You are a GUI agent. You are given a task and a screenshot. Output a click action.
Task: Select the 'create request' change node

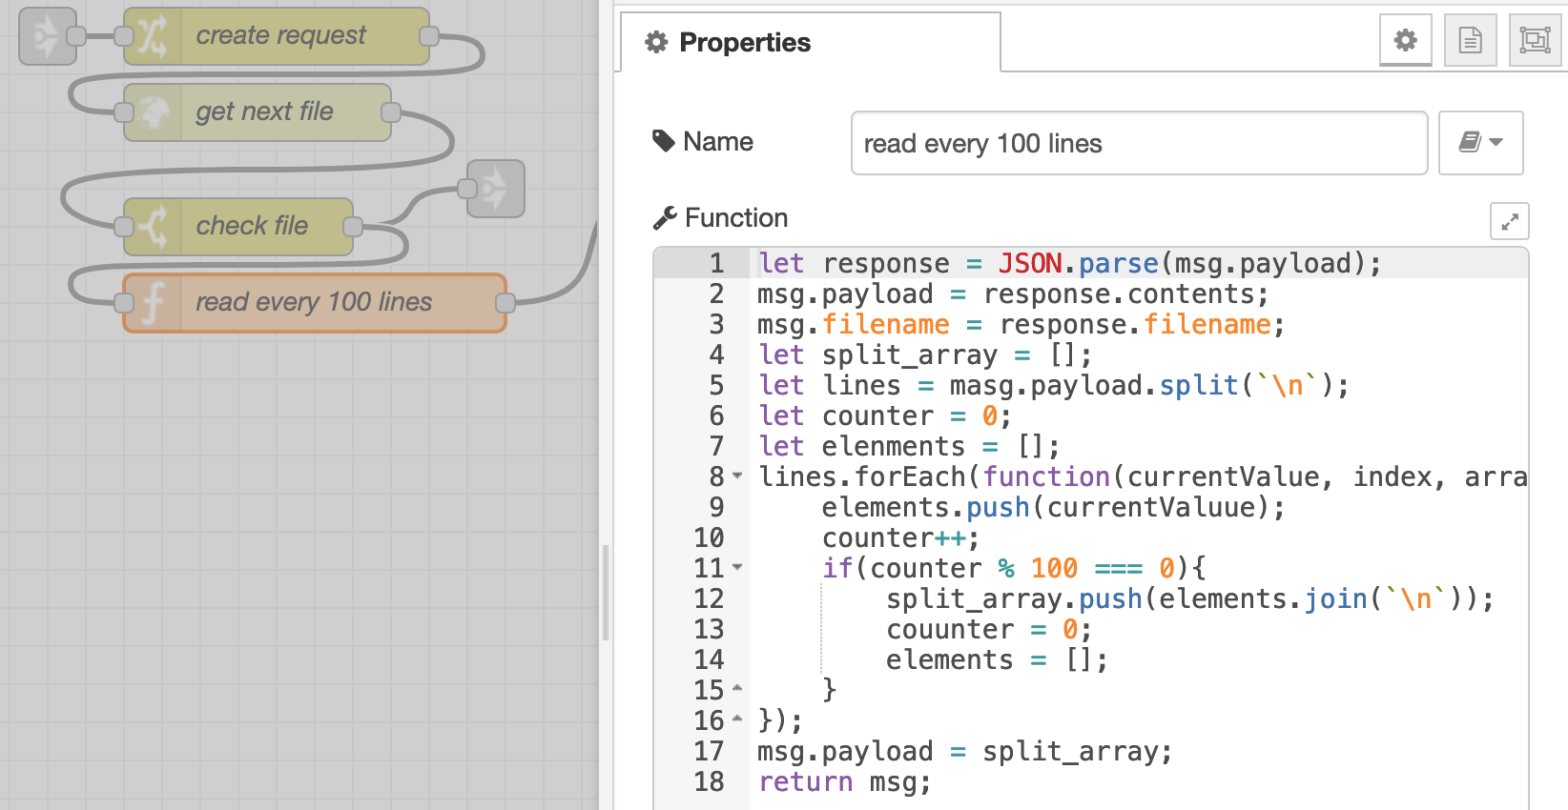pyautogui.click(x=277, y=36)
